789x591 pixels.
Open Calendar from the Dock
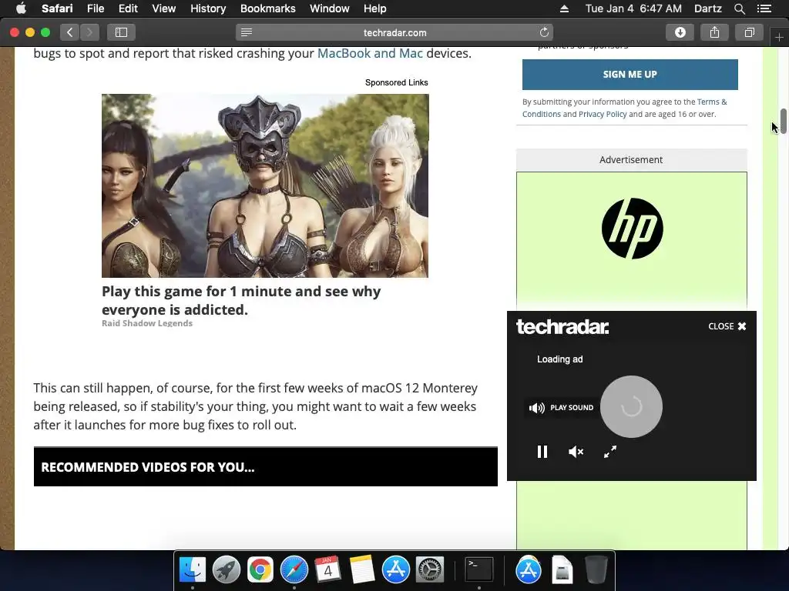pyautogui.click(x=327, y=570)
